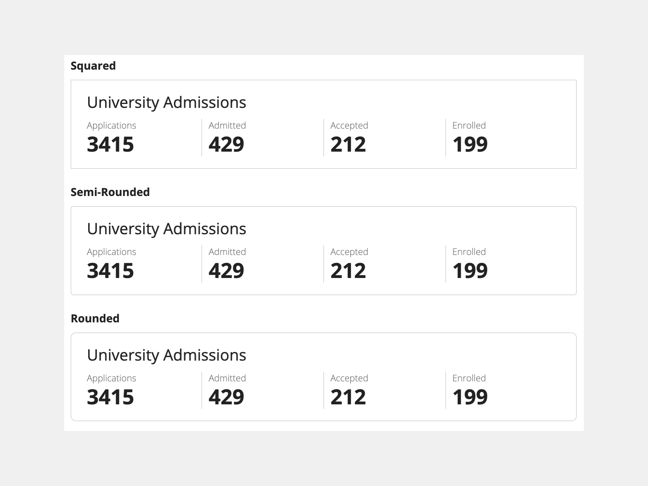Click Accepted label in the Semi-Rounded card
The image size is (648, 486).
pos(349,252)
